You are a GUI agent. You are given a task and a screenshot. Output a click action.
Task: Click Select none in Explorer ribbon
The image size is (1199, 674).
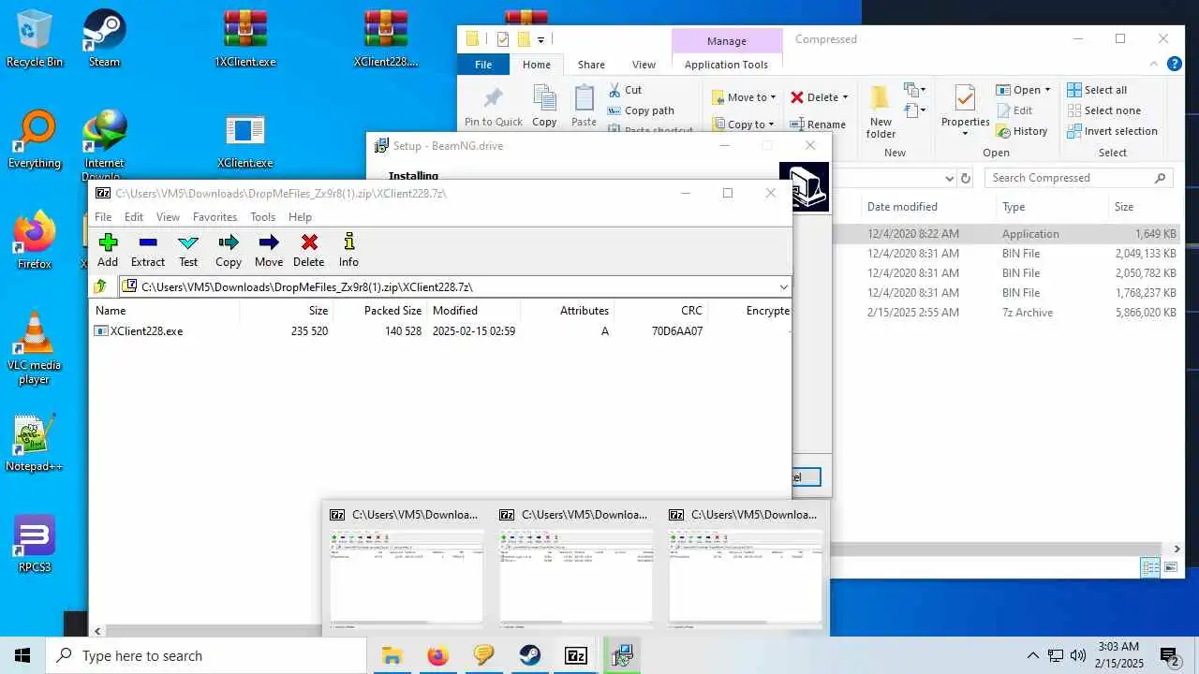[1103, 110]
